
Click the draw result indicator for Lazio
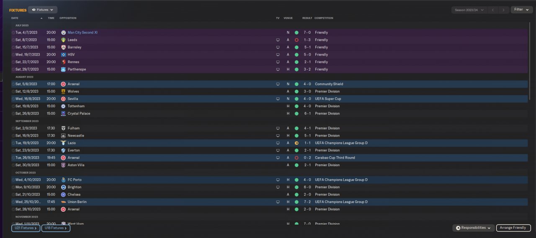[x=296, y=143]
